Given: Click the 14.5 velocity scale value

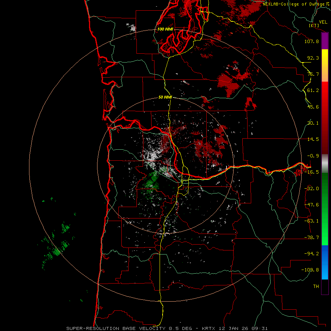Looking at the screenshot, I should (313, 139).
